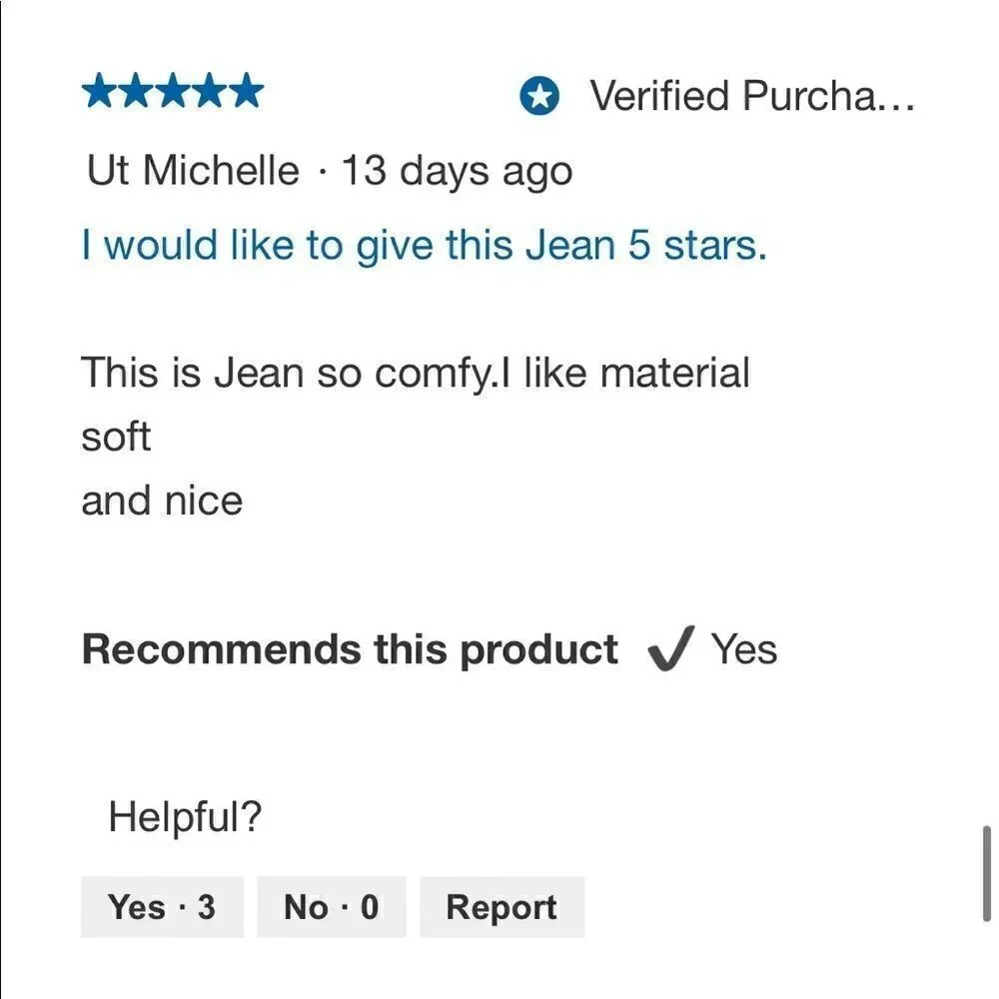The height and width of the screenshot is (999, 999).
Task: Click the 13 days ago timestamp
Action: pyautogui.click(x=457, y=172)
